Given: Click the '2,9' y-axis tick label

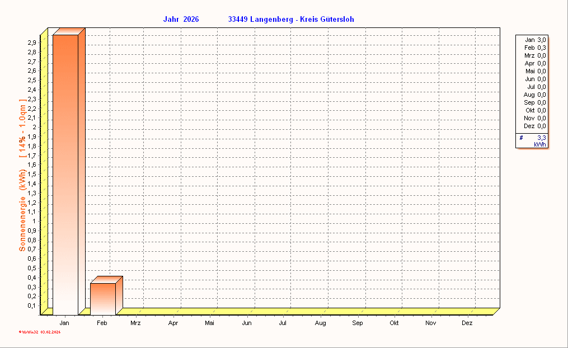Looking at the screenshot, I should [32, 43].
